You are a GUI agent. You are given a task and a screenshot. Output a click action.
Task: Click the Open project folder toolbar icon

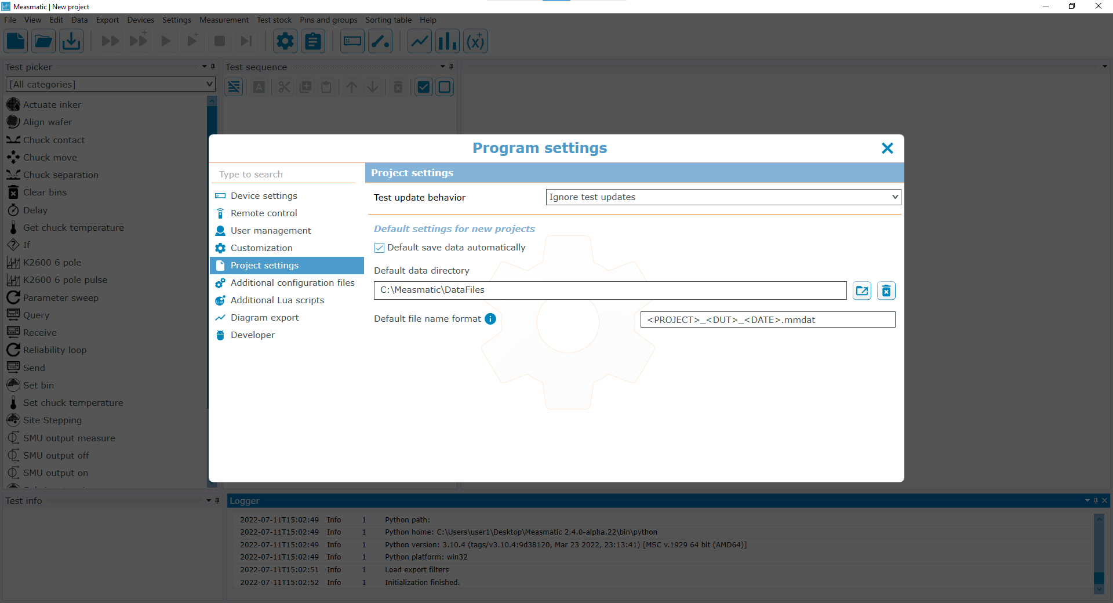tap(43, 41)
